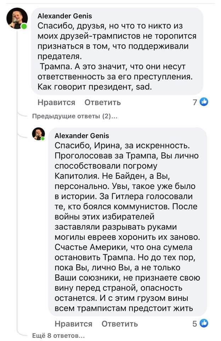Reply to the top comment with Ответить
Image resolution: width=221 pixels, height=341 pixels.
point(103,103)
